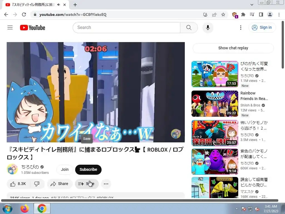
Task: Open the Rainbow Friends In Real Life thumbnail
Action: pyautogui.click(x=215, y=104)
